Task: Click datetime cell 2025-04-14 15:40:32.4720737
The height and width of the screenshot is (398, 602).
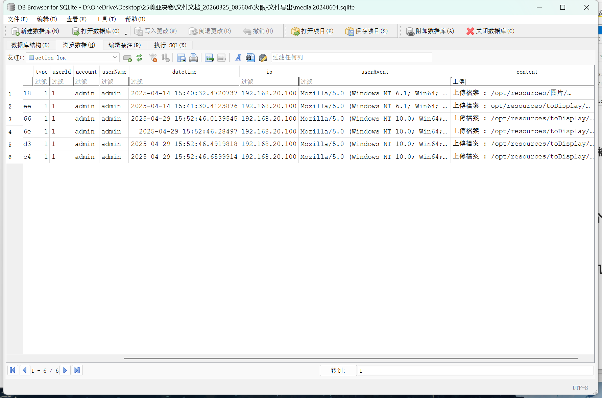Action: [184, 93]
